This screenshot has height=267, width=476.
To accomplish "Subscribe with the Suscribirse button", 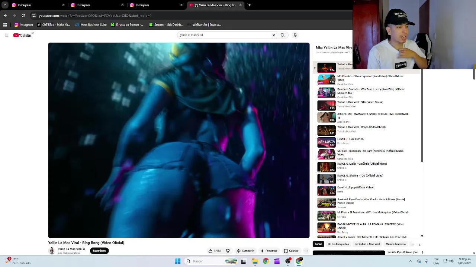I will (x=99, y=251).
